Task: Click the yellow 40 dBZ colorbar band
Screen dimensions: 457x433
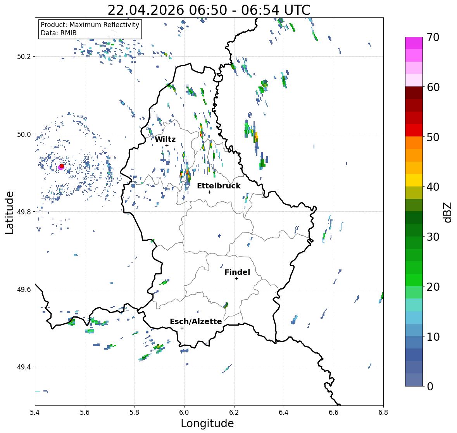Action: click(414, 180)
